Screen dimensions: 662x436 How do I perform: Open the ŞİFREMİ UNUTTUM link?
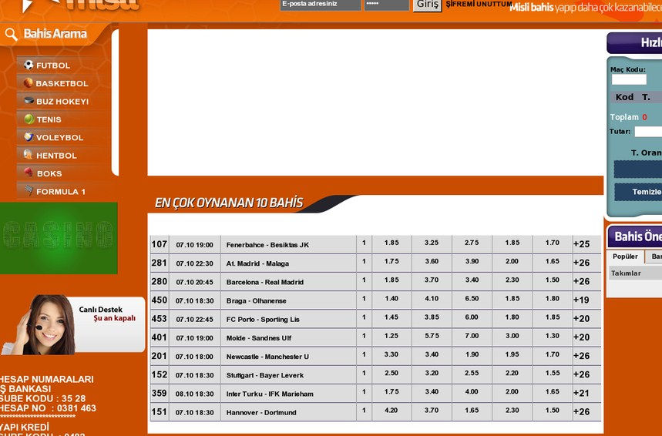pyautogui.click(x=479, y=4)
